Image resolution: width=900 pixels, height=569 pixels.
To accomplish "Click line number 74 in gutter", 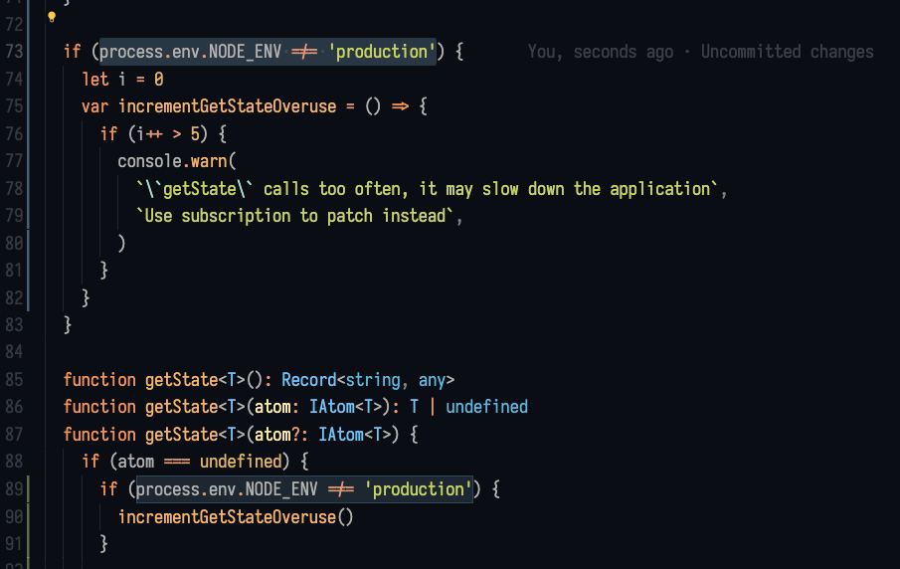I will click(14, 80).
